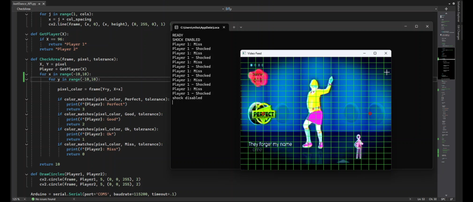Open terminal profile dropdown chevron

[x=241, y=27]
